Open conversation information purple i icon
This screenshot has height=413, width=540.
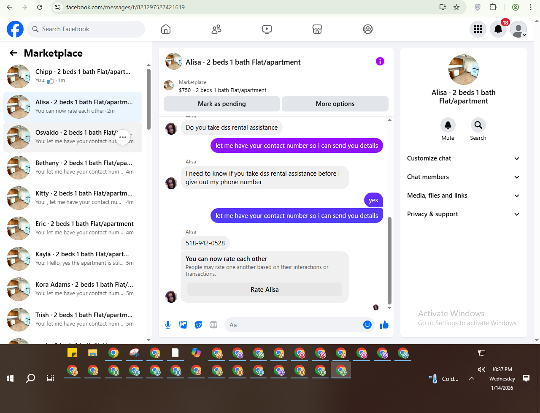coord(380,61)
